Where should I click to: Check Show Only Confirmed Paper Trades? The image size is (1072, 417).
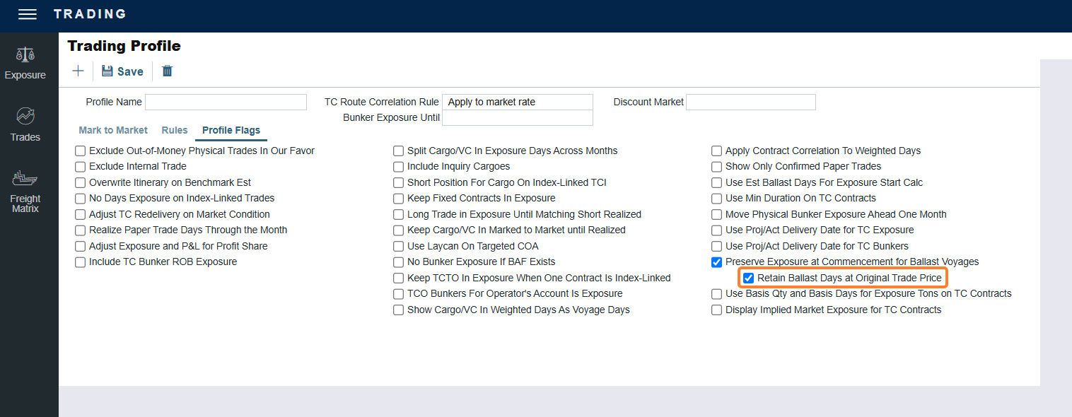pos(717,167)
